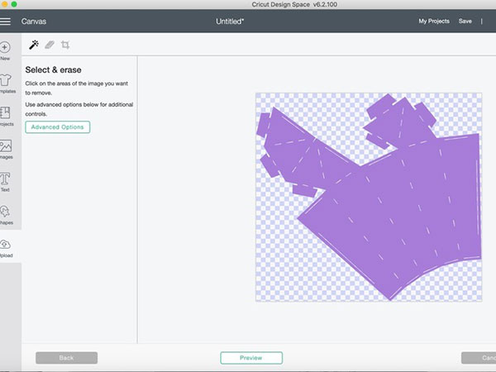Screen dimensions: 496x372
Task: Select the magic wand Select & erase tool
Action: click(x=34, y=45)
